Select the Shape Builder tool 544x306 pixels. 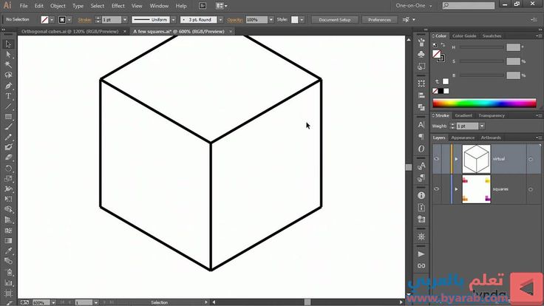8,210
